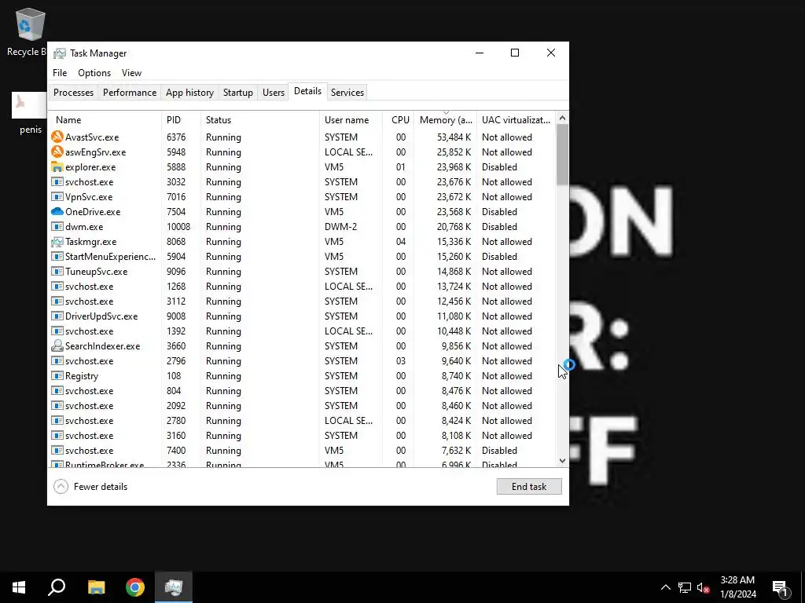The image size is (805, 603).
Task: Select svchost.exe row with PID 1268
Action: pyautogui.click(x=302, y=286)
